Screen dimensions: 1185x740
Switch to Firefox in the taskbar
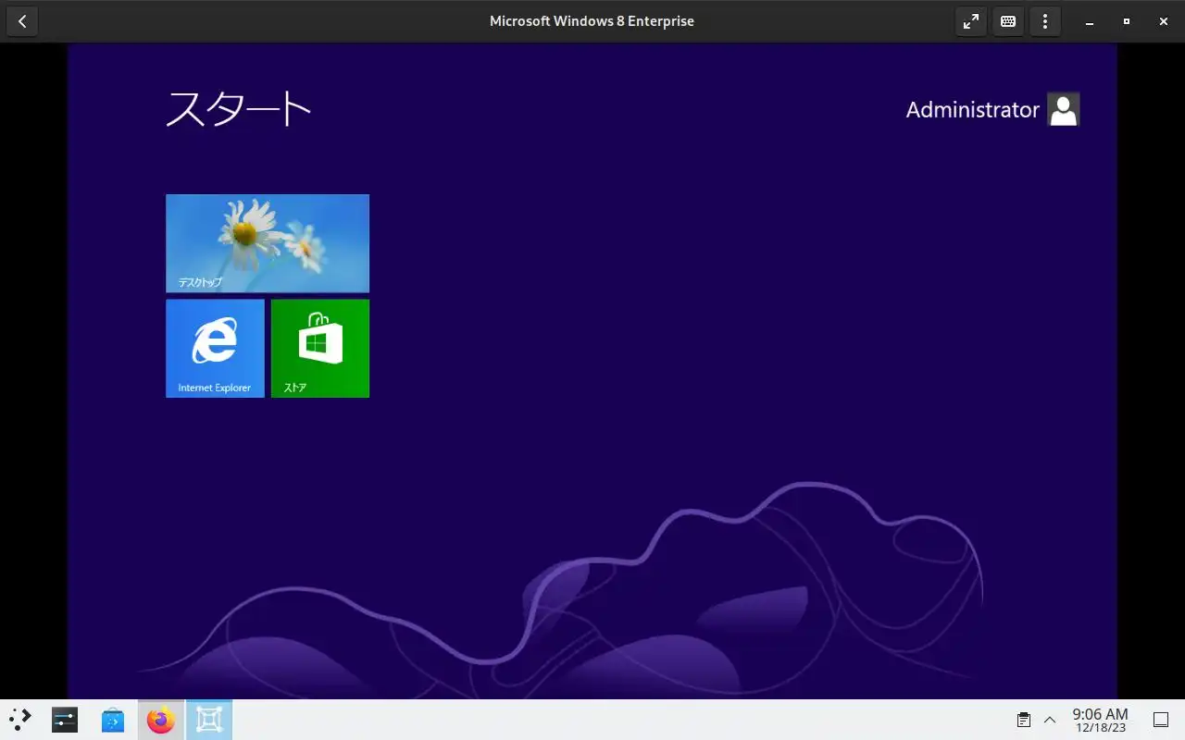(x=161, y=720)
